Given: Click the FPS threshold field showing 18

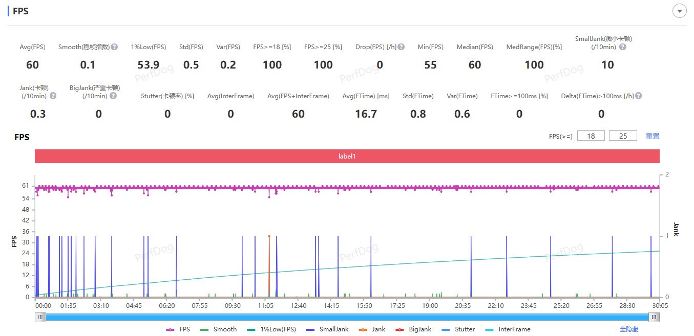Looking at the screenshot, I should (591, 136).
